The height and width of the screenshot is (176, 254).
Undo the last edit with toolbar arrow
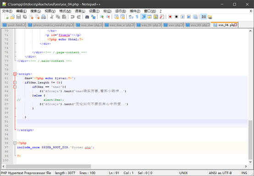[x=72, y=17]
